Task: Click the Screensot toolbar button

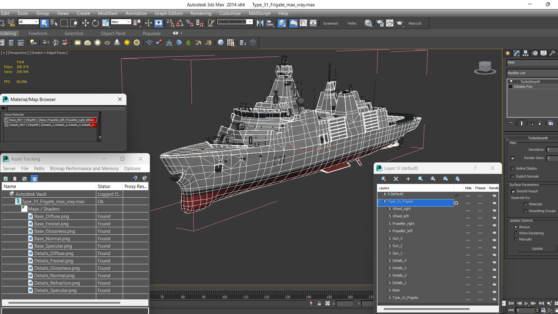Action: (330, 23)
